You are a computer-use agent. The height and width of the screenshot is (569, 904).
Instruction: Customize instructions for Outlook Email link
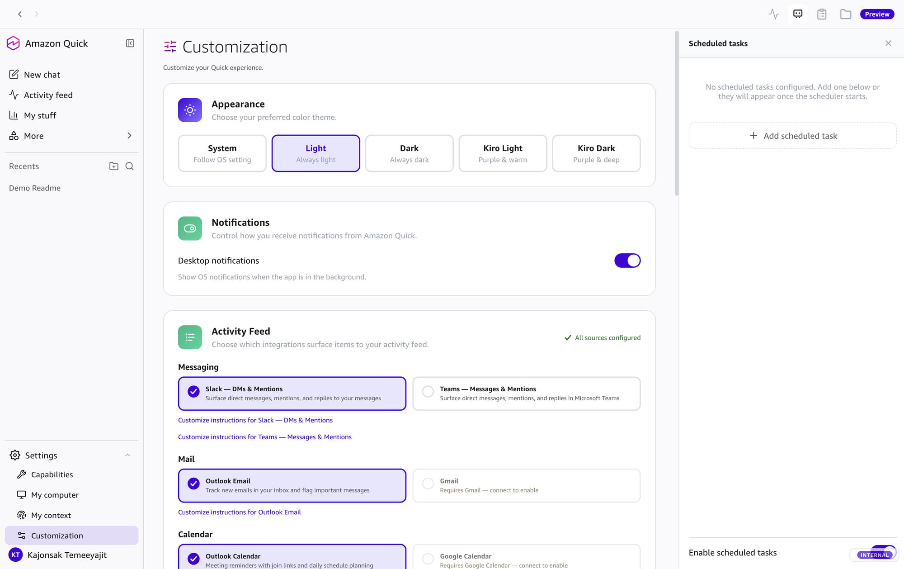coord(239,512)
